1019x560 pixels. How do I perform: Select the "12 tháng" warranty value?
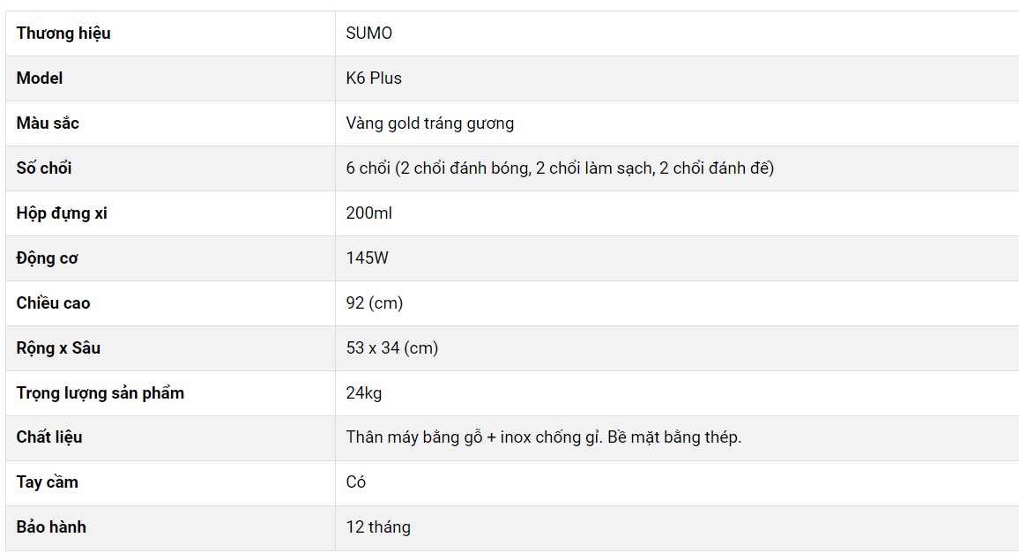(378, 527)
